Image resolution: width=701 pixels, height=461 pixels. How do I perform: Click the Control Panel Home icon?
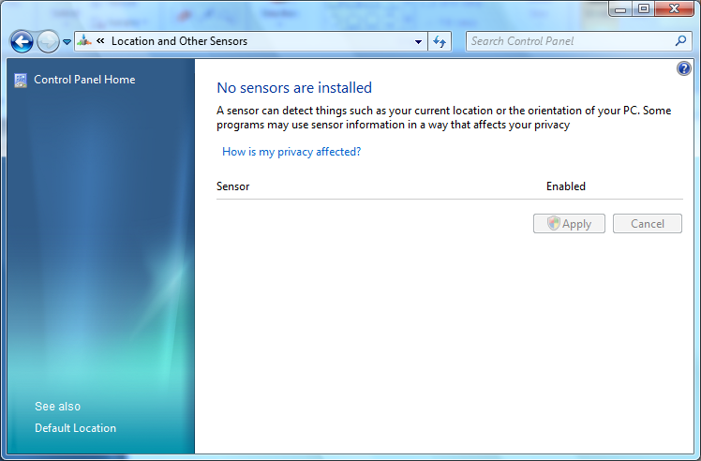click(x=21, y=80)
